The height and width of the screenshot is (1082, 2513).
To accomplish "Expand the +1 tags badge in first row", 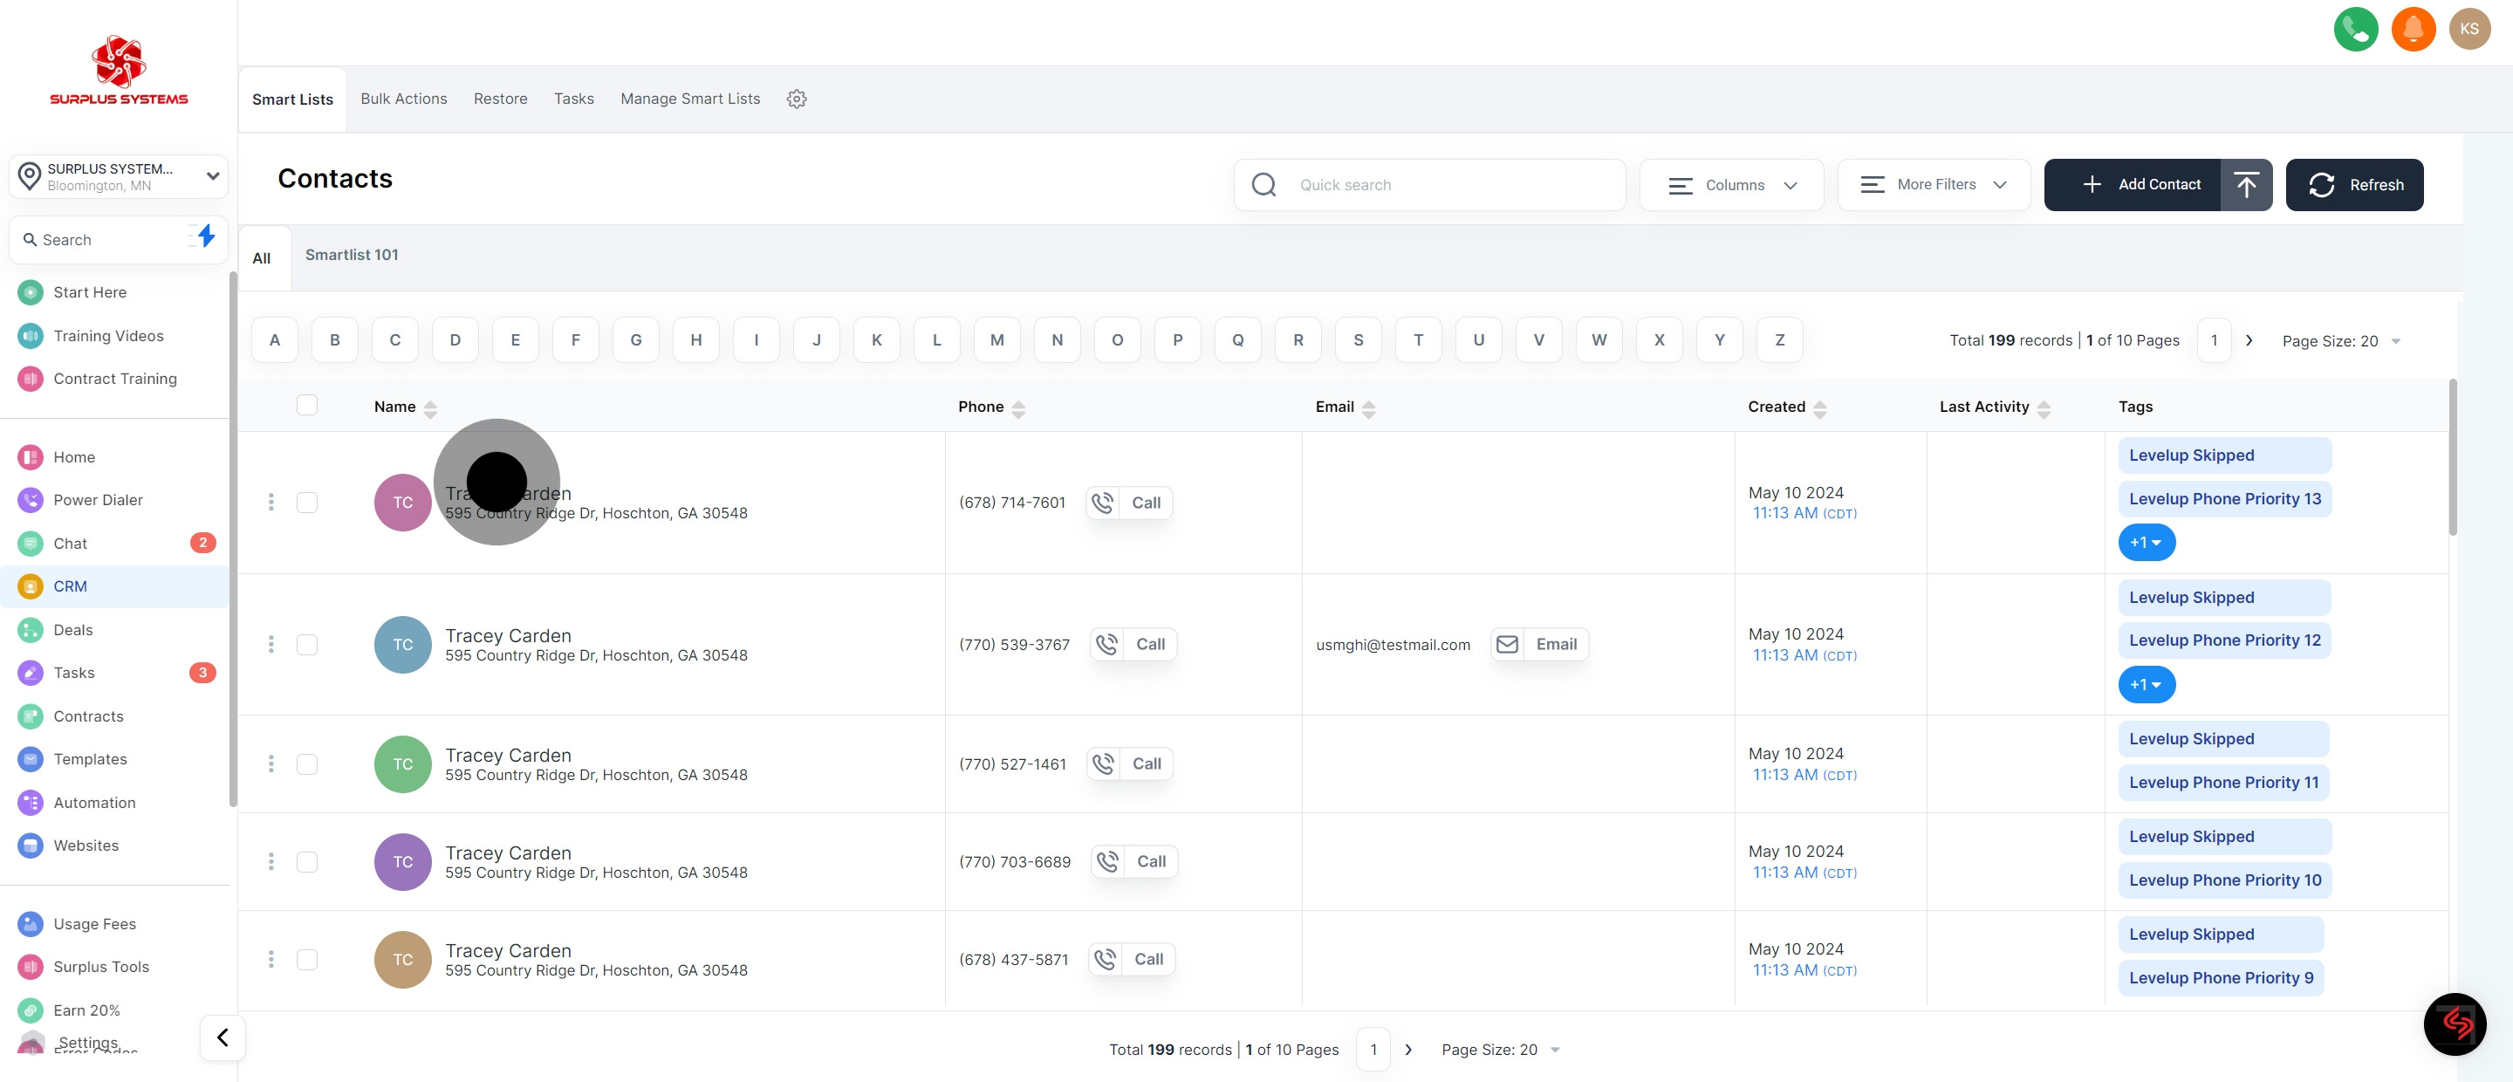I will tap(2146, 543).
